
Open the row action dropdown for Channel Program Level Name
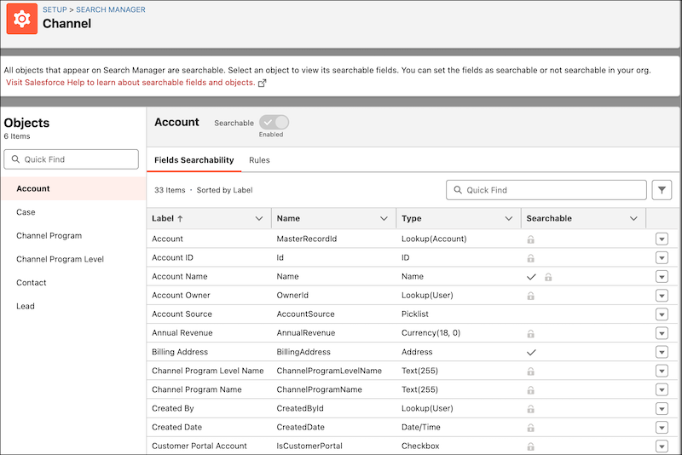coord(662,371)
